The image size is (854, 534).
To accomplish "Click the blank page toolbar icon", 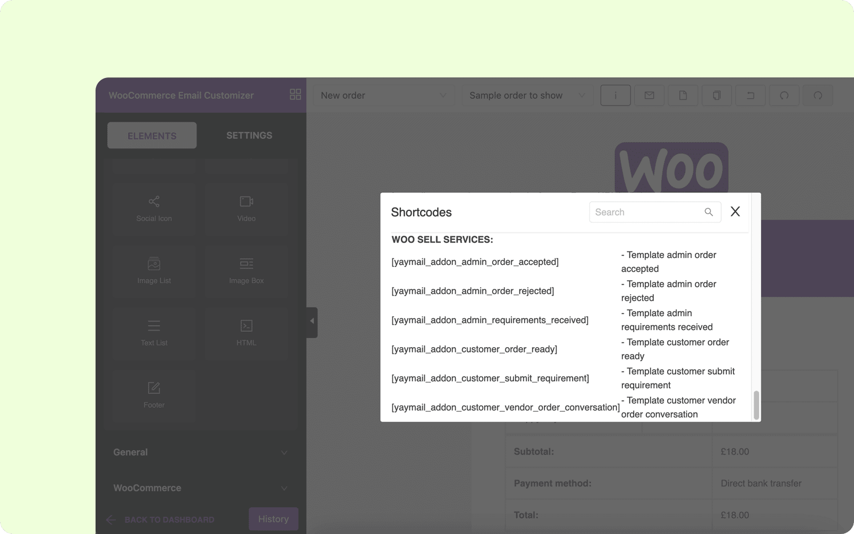I will (x=683, y=96).
